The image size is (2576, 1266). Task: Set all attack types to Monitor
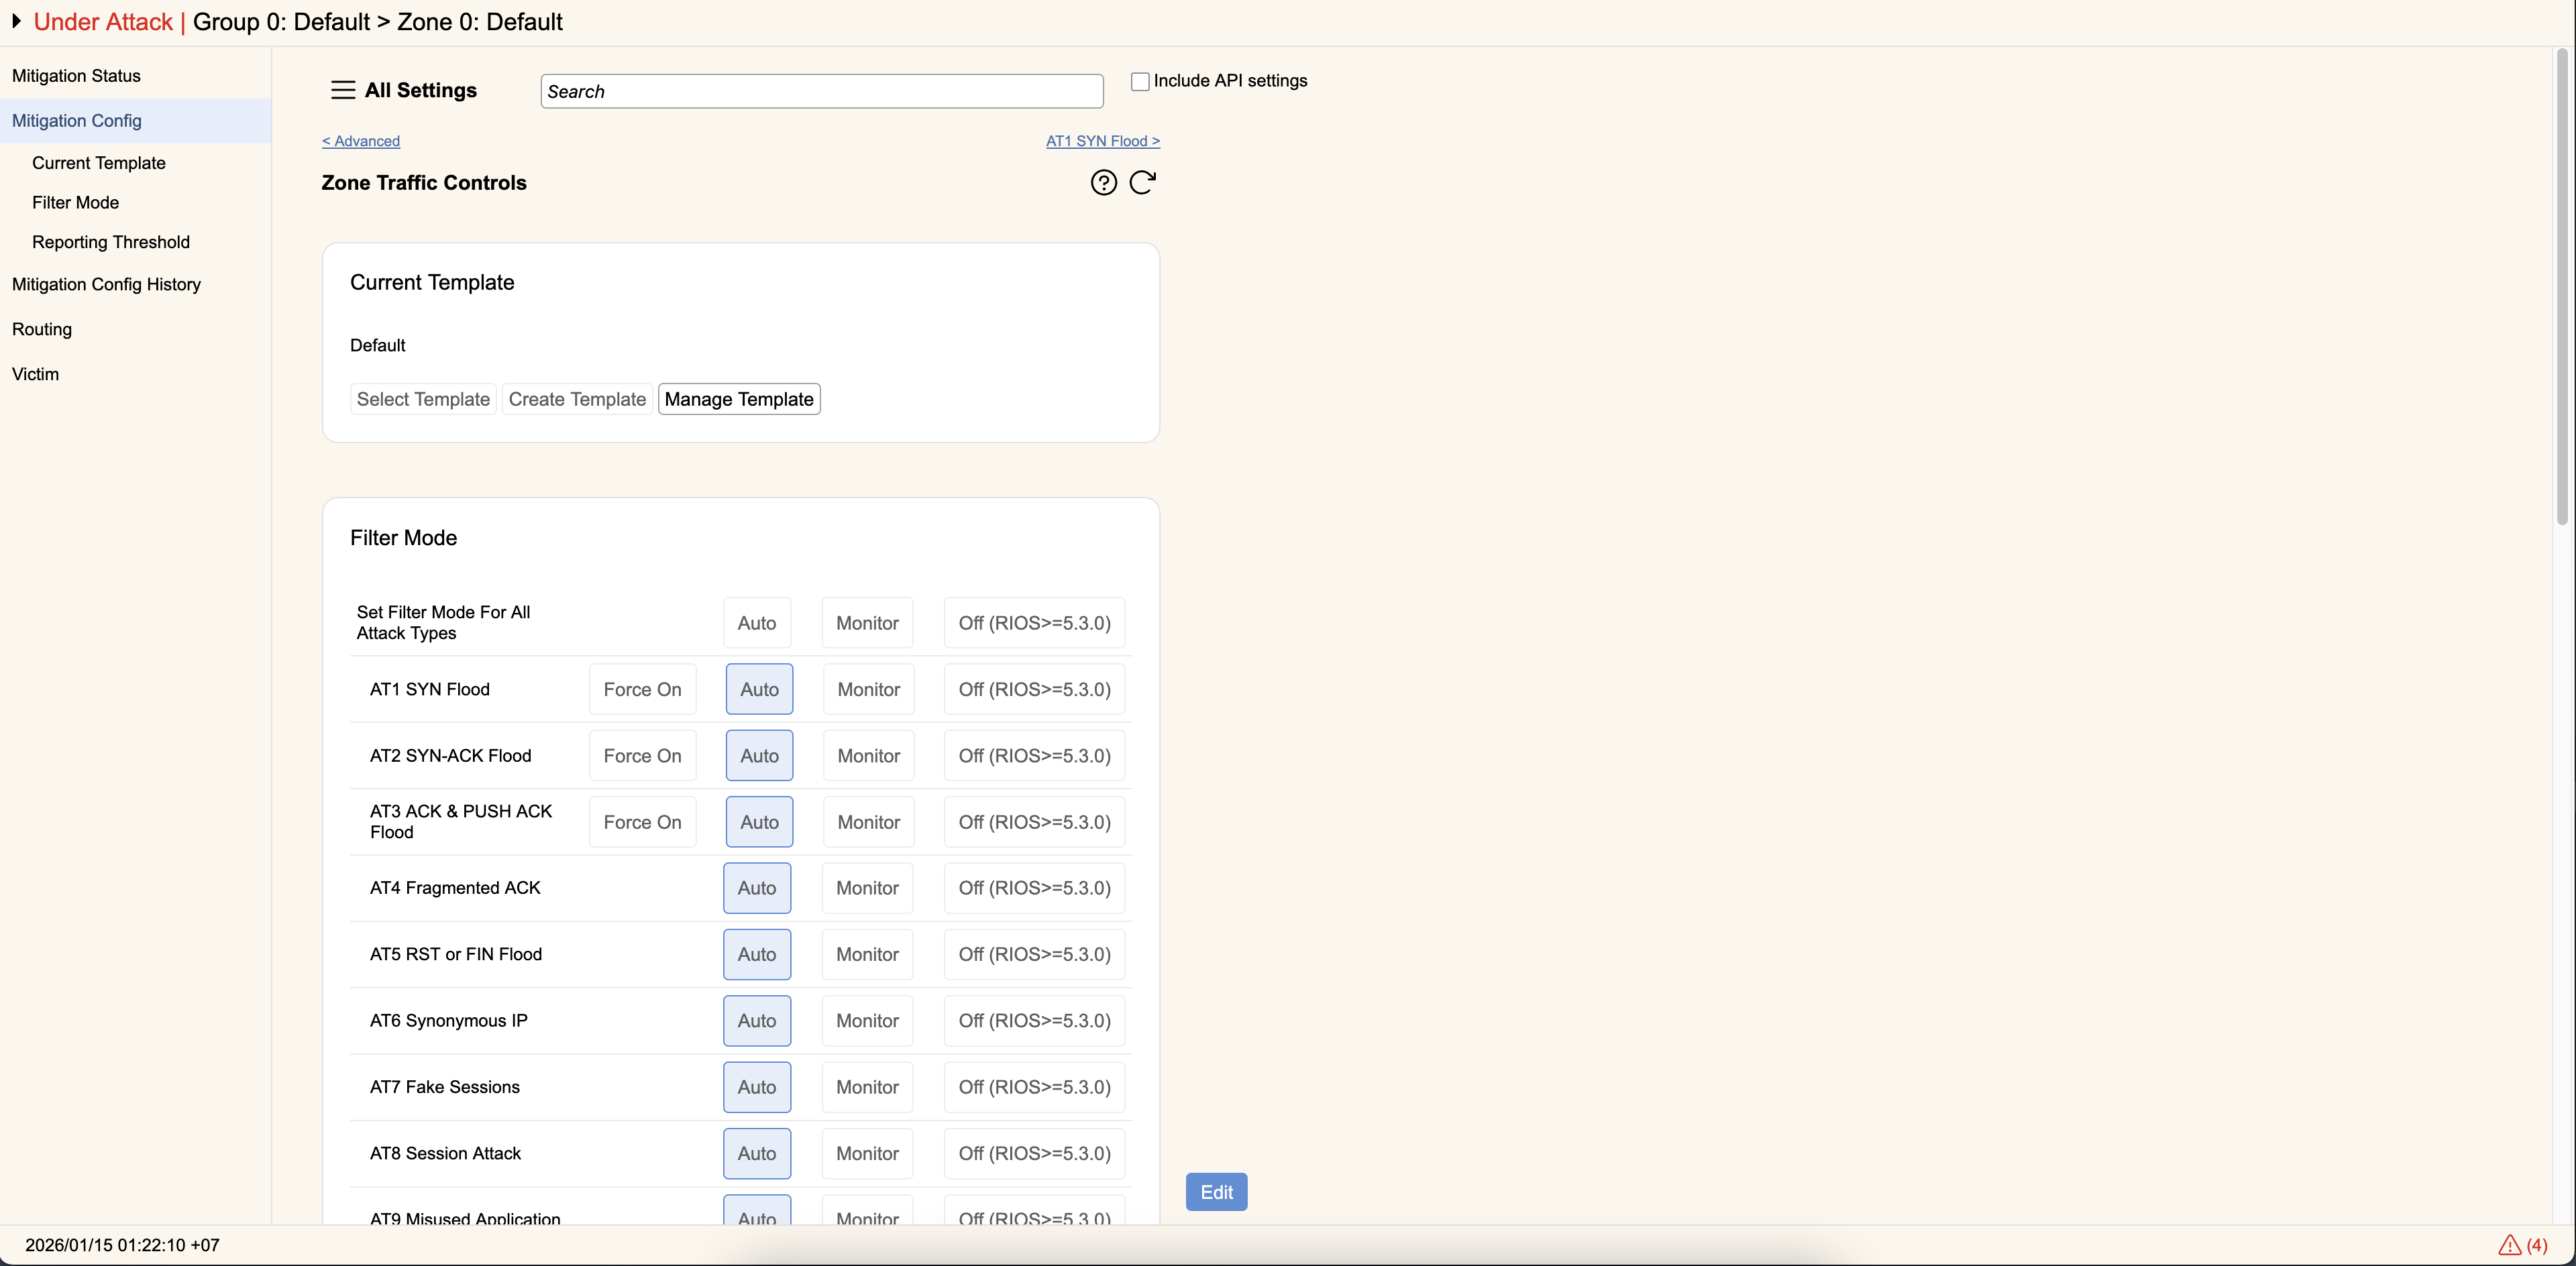(867, 622)
